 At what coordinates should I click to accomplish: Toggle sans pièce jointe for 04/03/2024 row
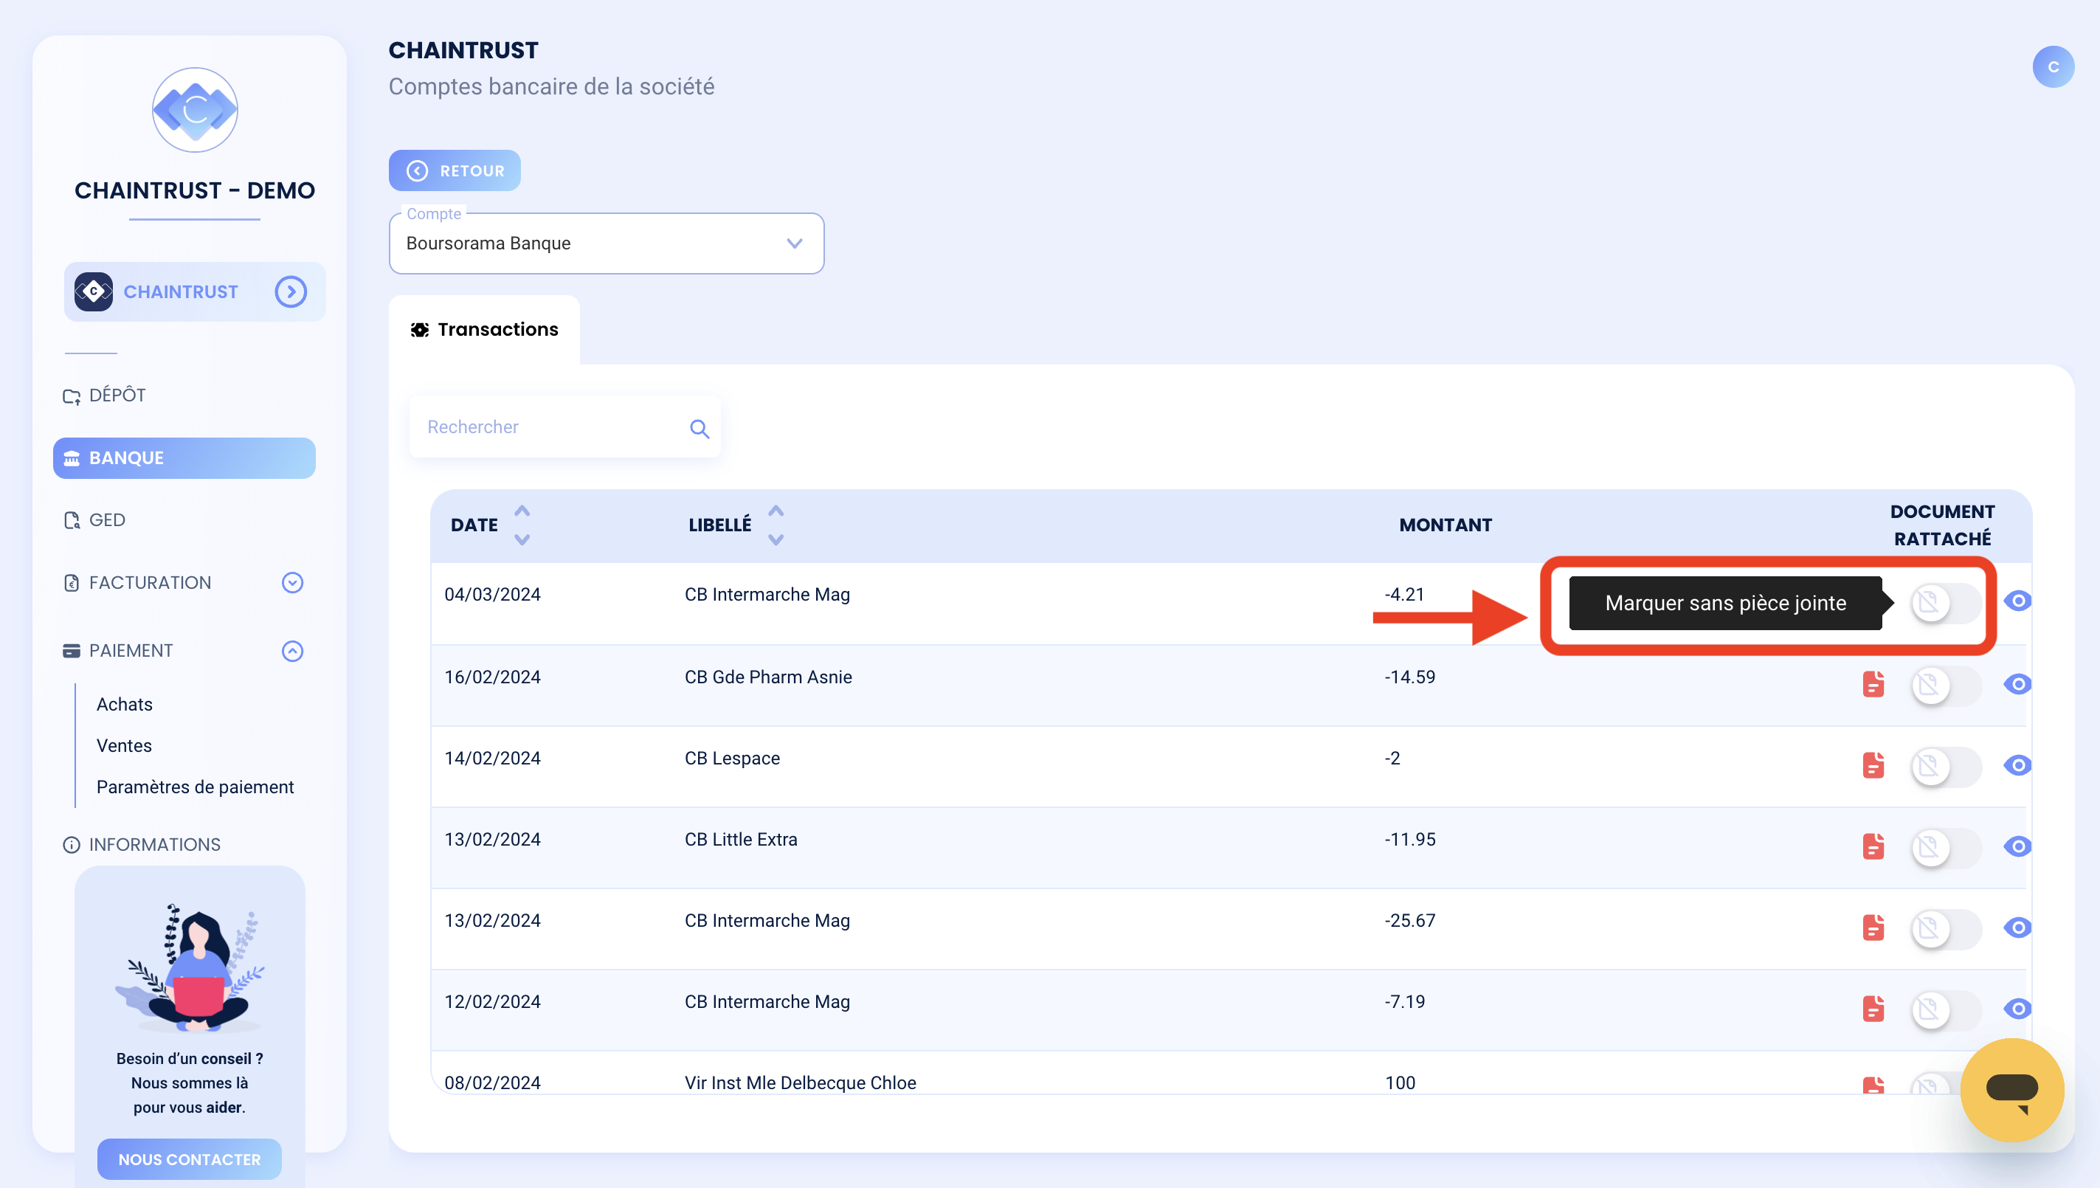[x=1946, y=603]
